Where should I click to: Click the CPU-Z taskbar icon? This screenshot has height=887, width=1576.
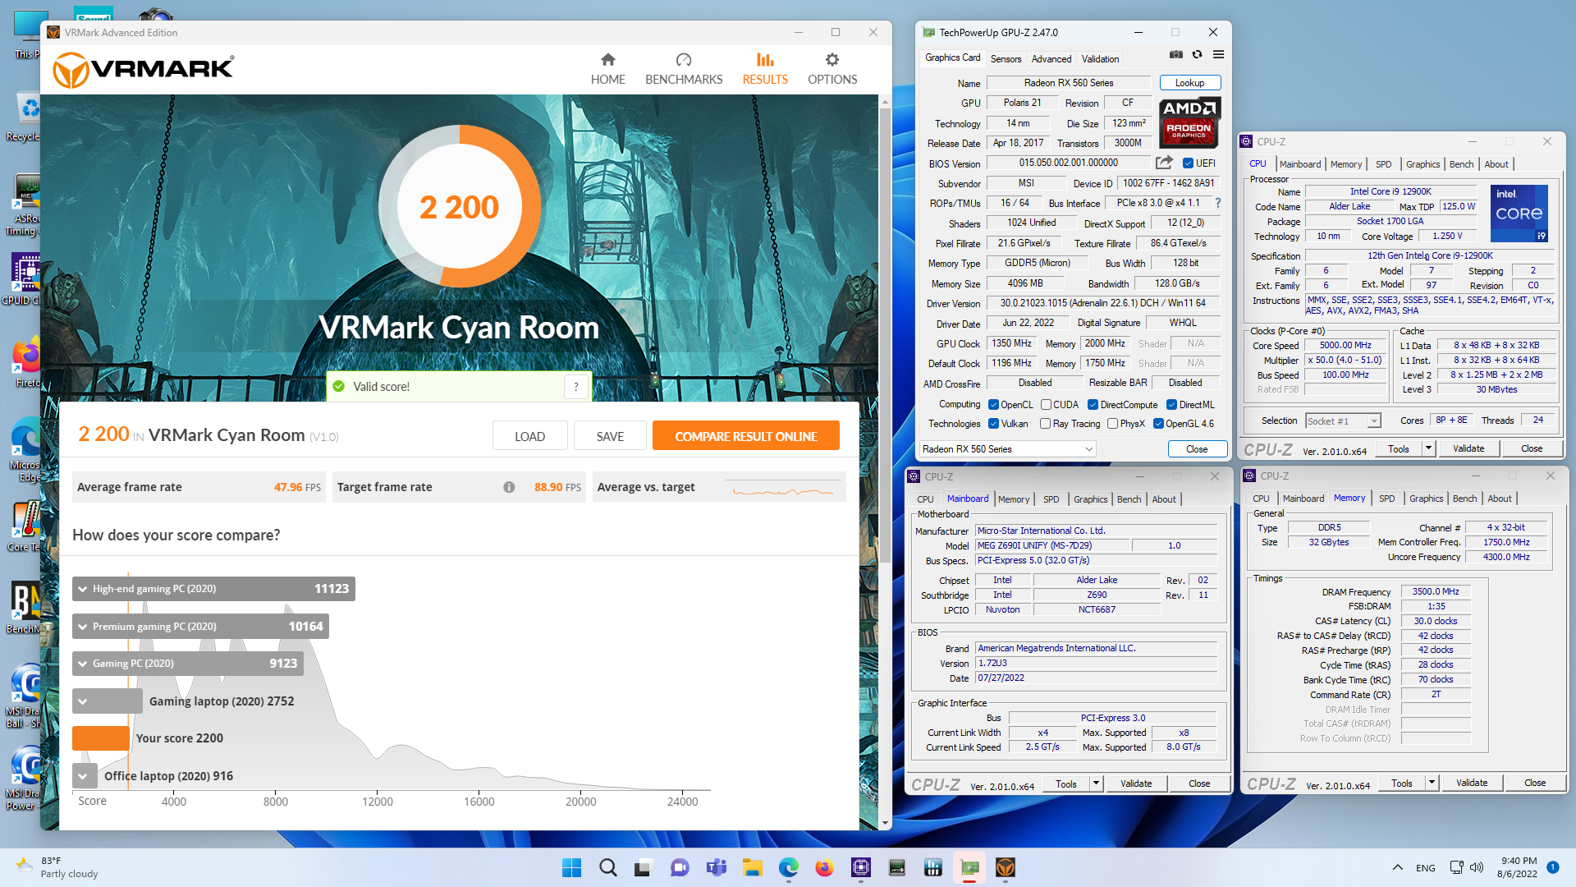tap(861, 867)
